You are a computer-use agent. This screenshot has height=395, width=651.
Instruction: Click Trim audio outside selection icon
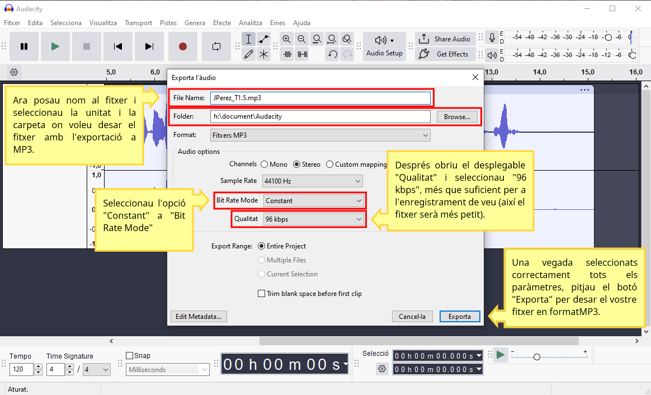tap(287, 54)
